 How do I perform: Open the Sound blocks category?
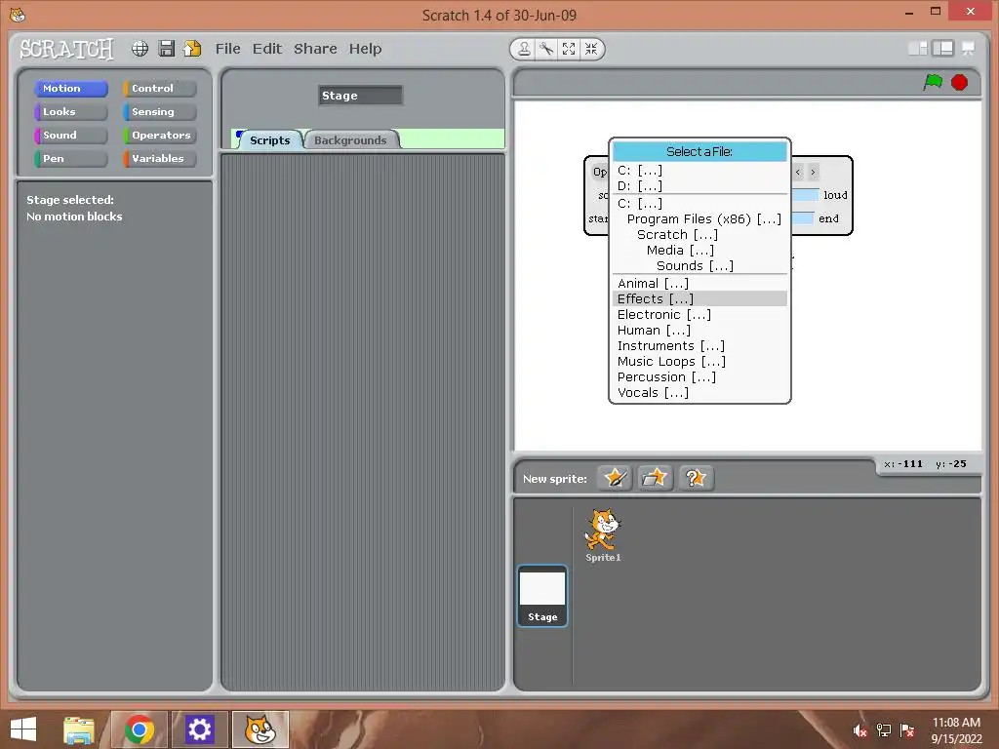pyautogui.click(x=70, y=135)
